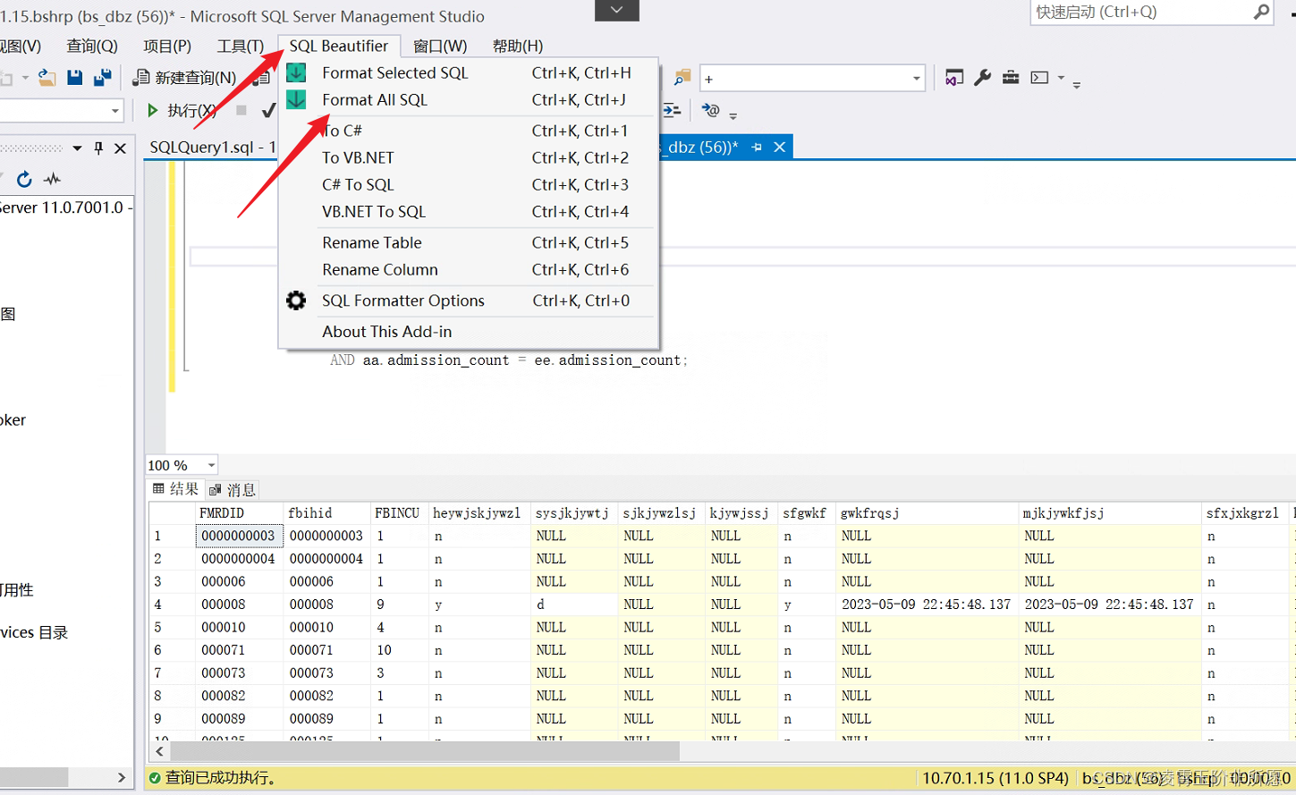Open the find combo box dropdown arrow

click(x=917, y=79)
